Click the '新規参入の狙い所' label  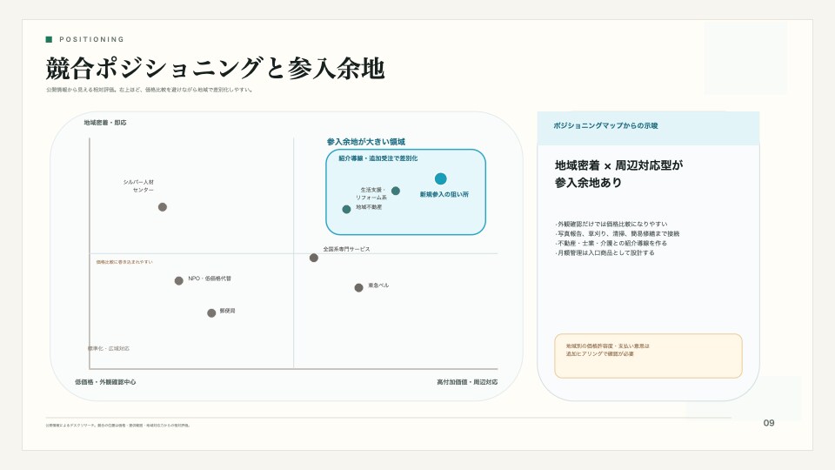pos(444,194)
